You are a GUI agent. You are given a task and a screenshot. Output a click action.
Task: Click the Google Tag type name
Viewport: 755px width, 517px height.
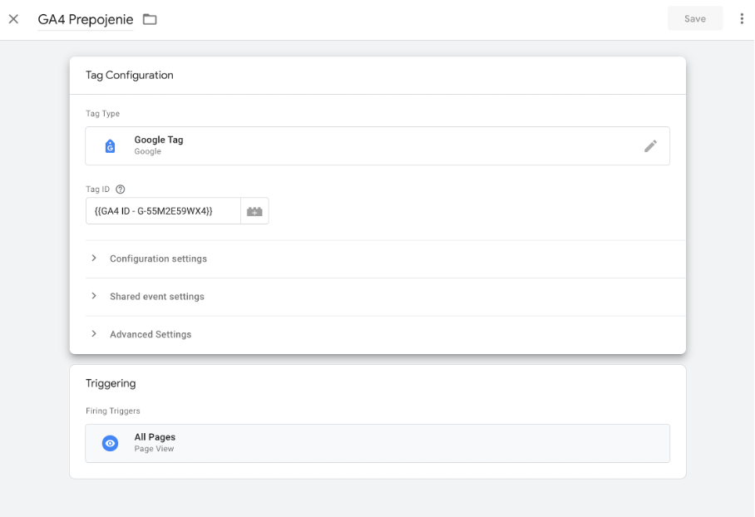(158, 140)
